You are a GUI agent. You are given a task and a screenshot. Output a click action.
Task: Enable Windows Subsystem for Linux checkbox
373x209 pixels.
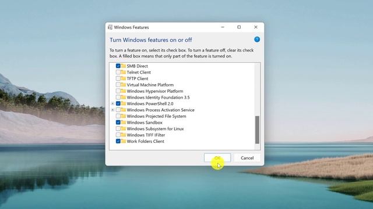(118, 129)
